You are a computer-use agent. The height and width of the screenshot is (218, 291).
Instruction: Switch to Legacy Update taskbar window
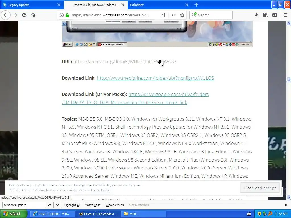(53, 214)
